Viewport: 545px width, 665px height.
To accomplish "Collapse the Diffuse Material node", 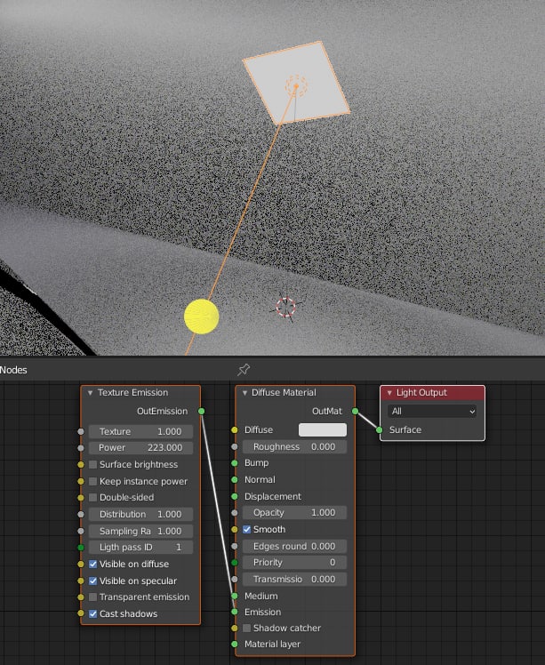I will pyautogui.click(x=244, y=393).
